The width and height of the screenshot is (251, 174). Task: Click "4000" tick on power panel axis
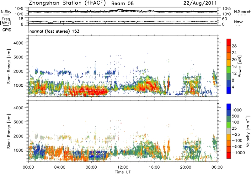point(18,43)
